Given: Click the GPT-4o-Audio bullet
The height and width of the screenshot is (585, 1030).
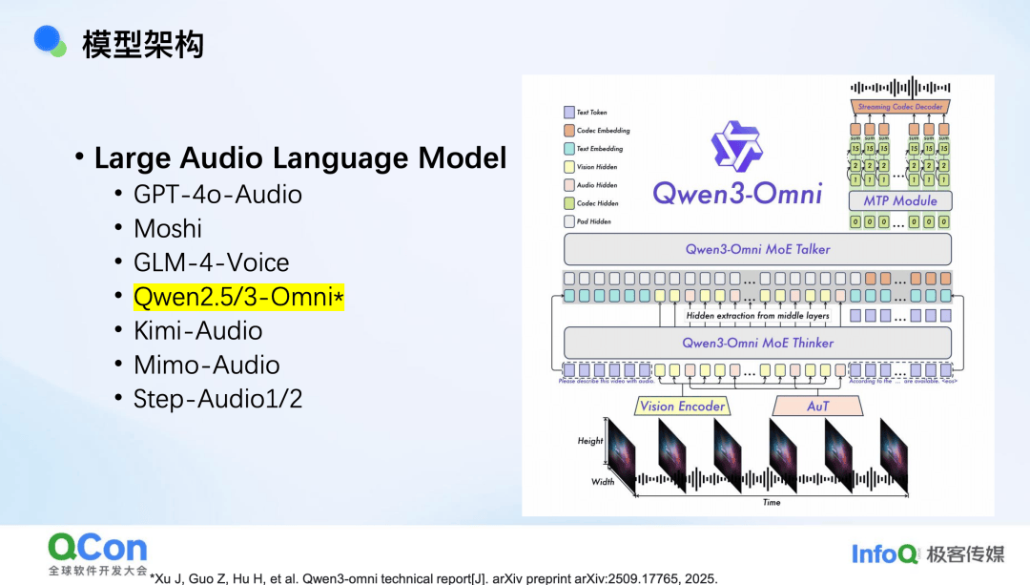Looking at the screenshot, I should 217,195.
